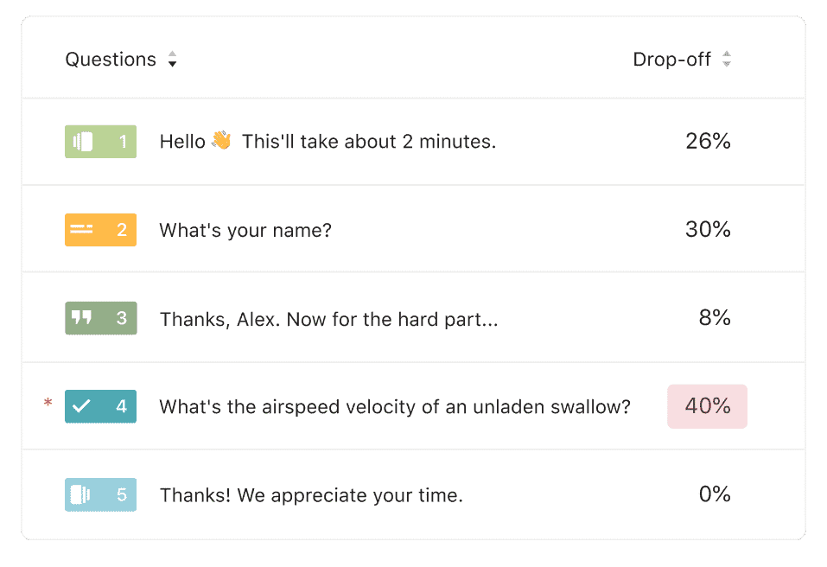Viewport: 827px width, 567px height.
Task: Select 'Thanks! We appreciate your time.' row
Action: point(413,494)
